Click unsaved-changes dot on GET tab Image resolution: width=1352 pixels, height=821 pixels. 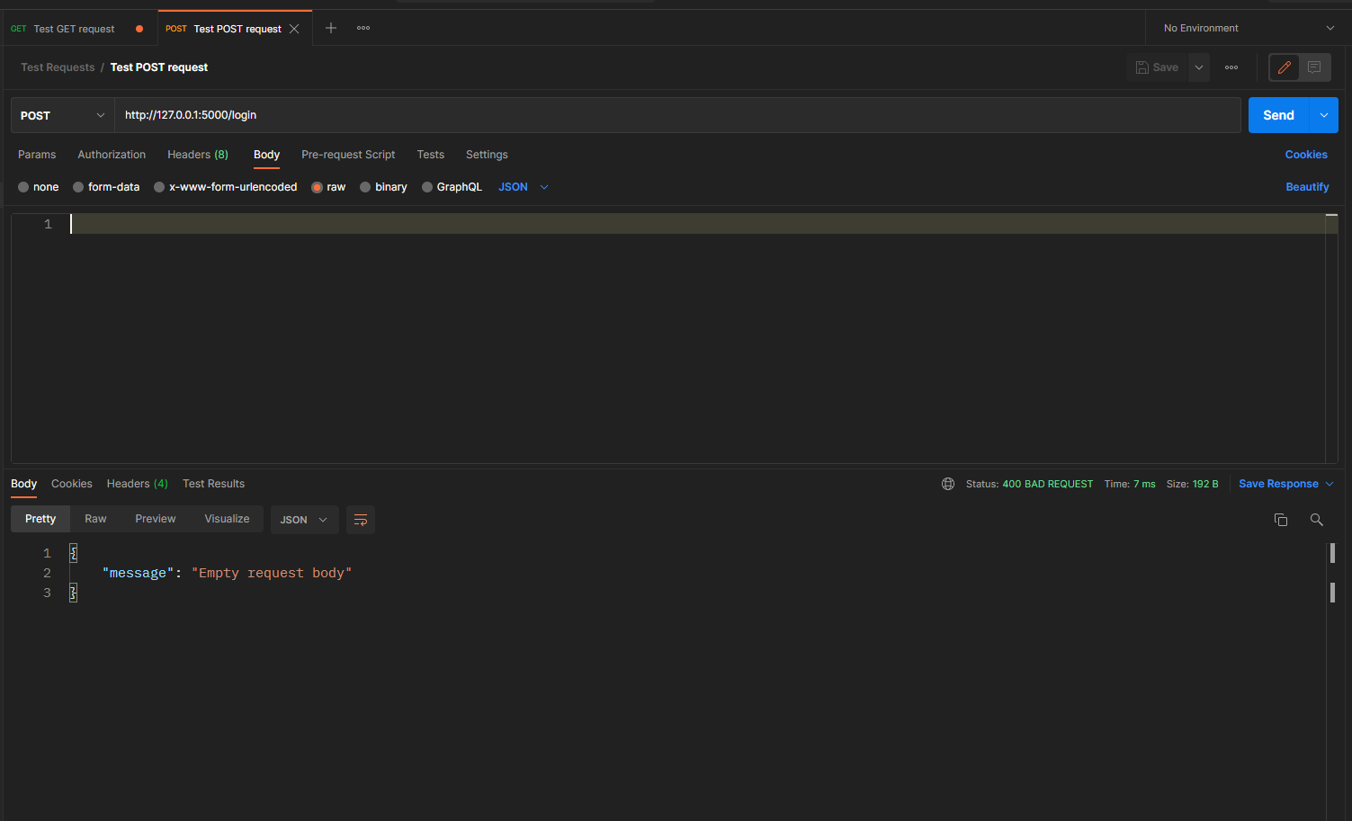point(139,29)
